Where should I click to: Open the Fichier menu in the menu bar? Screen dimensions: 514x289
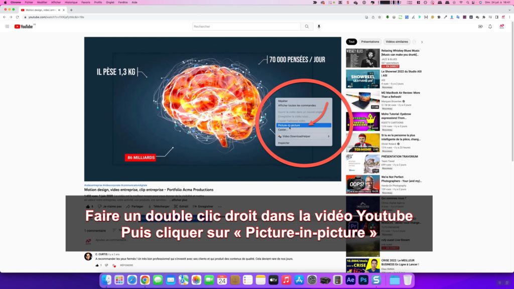point(29,3)
